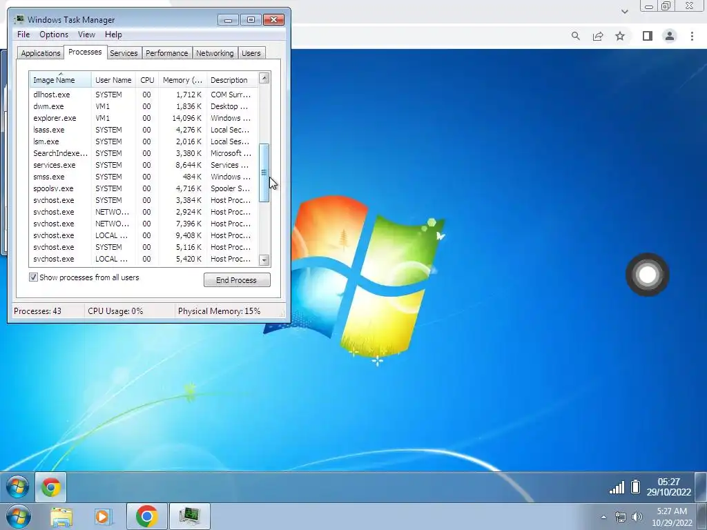The image size is (707, 530).
Task: Toggle the browser side panel icon
Action: coord(648,36)
